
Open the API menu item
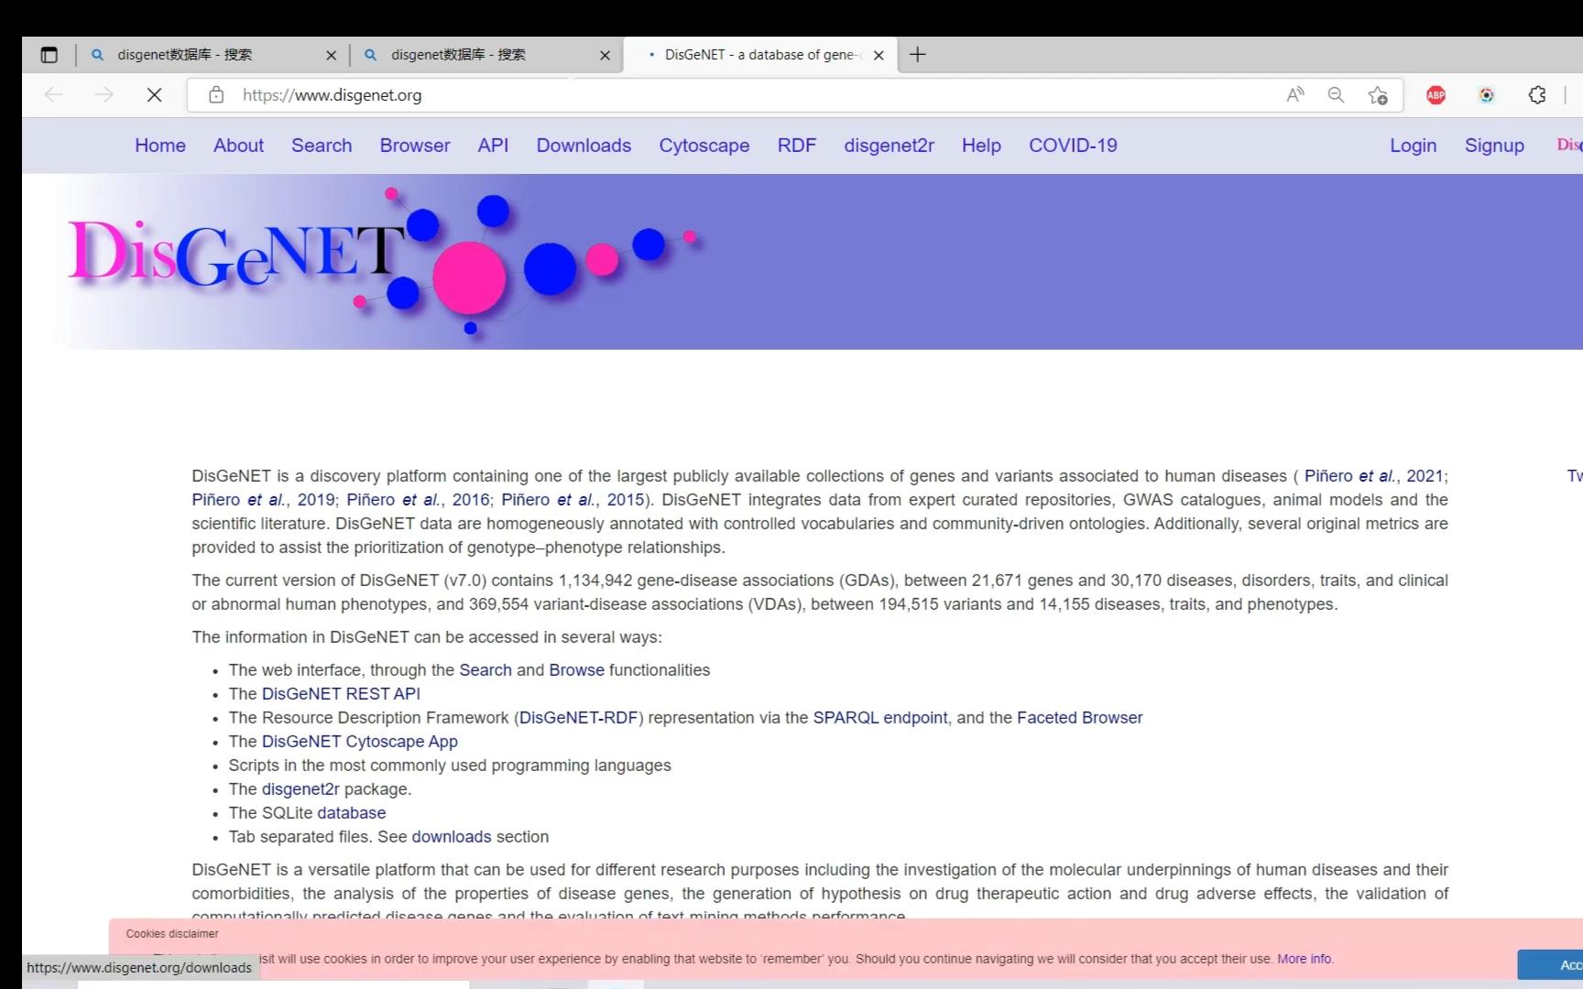[493, 146]
